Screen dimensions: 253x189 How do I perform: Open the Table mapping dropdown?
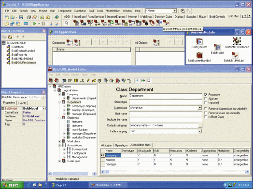point(200,131)
